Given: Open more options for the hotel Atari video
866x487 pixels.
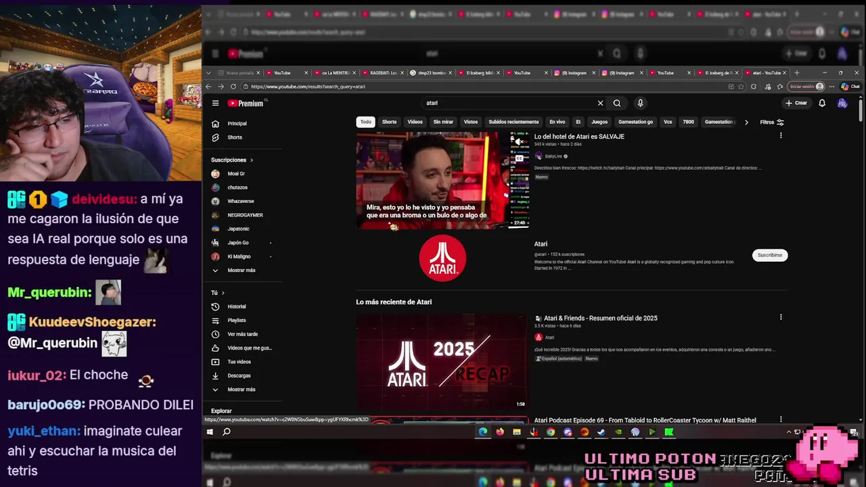Looking at the screenshot, I should tap(781, 136).
